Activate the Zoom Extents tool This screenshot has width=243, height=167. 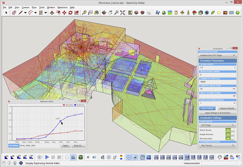tap(123, 13)
